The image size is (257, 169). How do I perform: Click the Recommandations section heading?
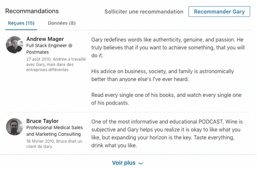click(32, 11)
